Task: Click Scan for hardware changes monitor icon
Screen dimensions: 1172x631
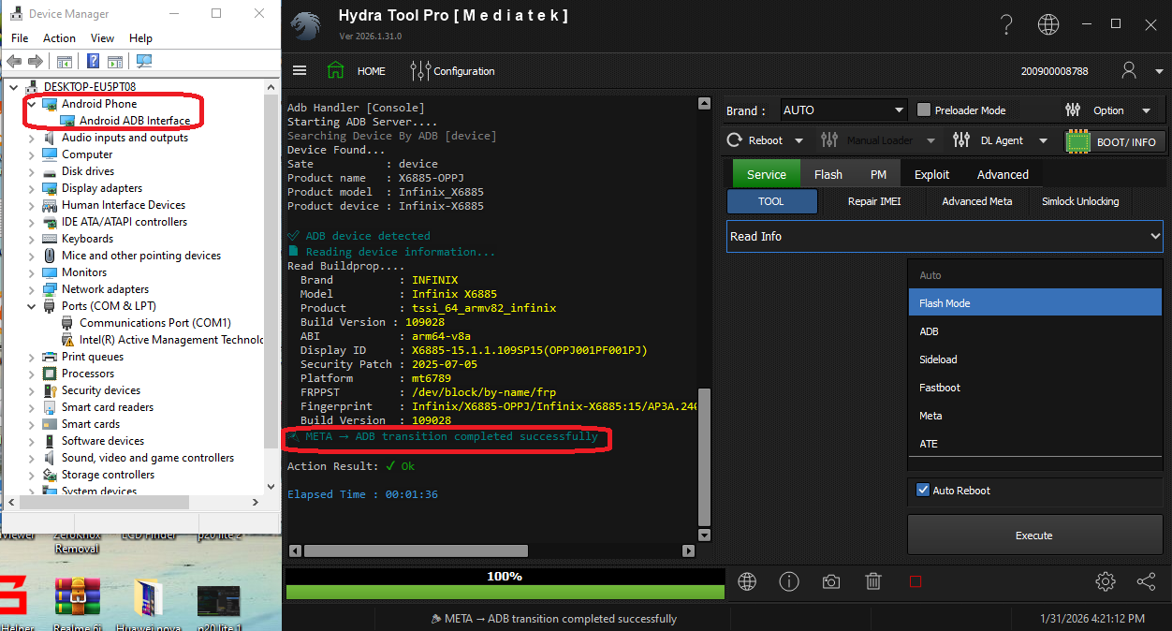Action: [143, 62]
